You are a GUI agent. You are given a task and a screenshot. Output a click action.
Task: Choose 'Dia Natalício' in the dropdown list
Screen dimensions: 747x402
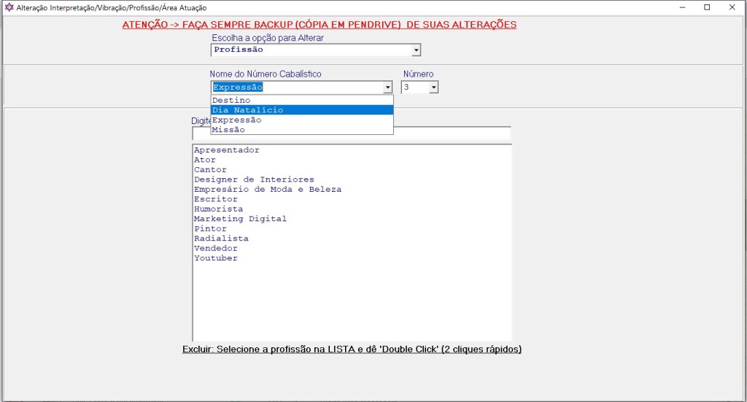[x=247, y=110]
